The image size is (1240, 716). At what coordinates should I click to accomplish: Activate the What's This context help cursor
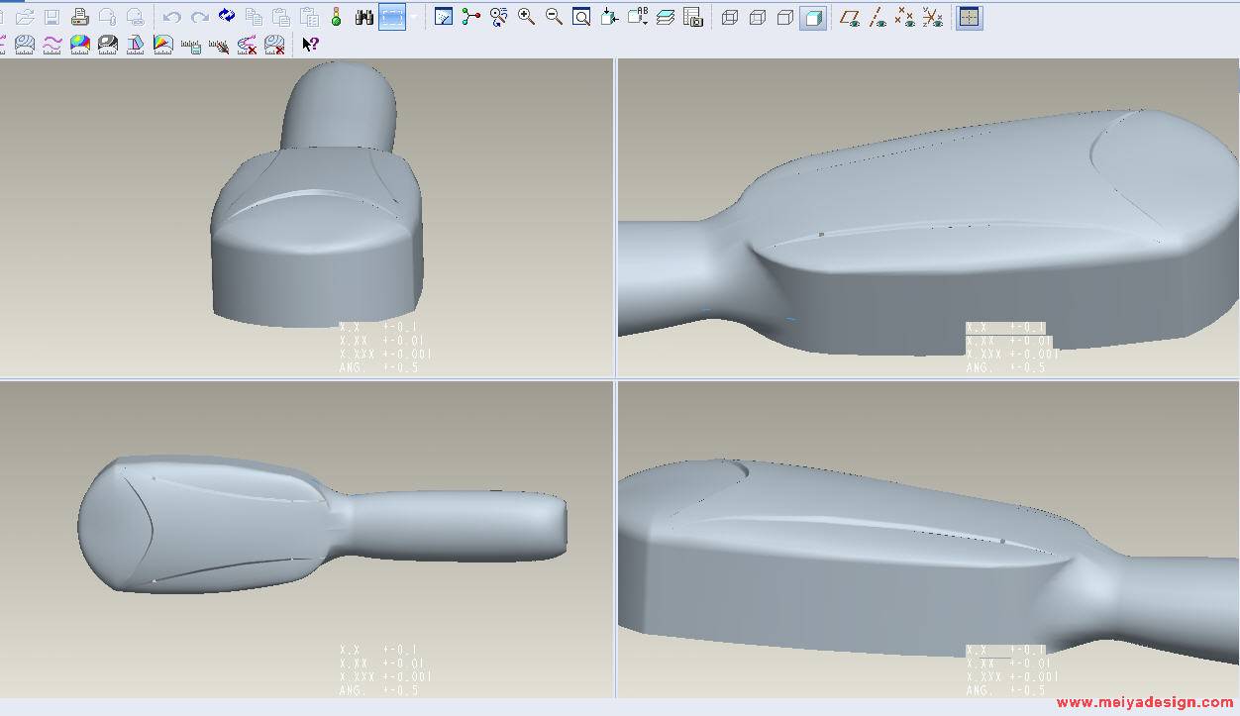click(310, 45)
